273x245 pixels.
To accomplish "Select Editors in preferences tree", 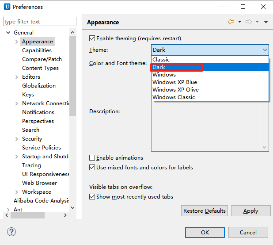I will tap(31, 77).
